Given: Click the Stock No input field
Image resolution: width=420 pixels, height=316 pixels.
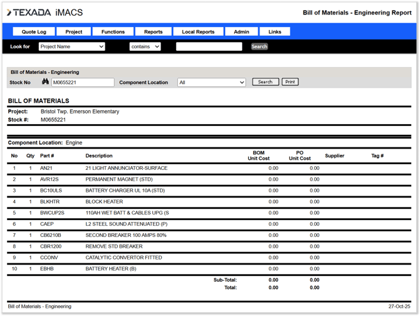Looking at the screenshot, I should [x=83, y=82].
